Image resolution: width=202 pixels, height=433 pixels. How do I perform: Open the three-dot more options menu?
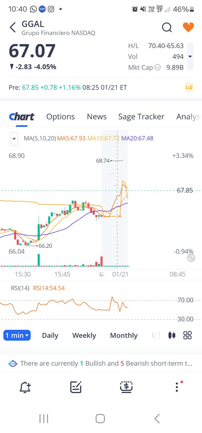tap(177, 387)
